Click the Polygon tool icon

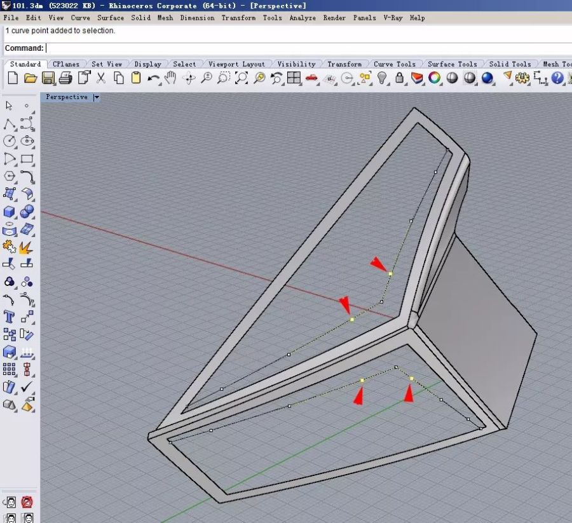point(10,176)
